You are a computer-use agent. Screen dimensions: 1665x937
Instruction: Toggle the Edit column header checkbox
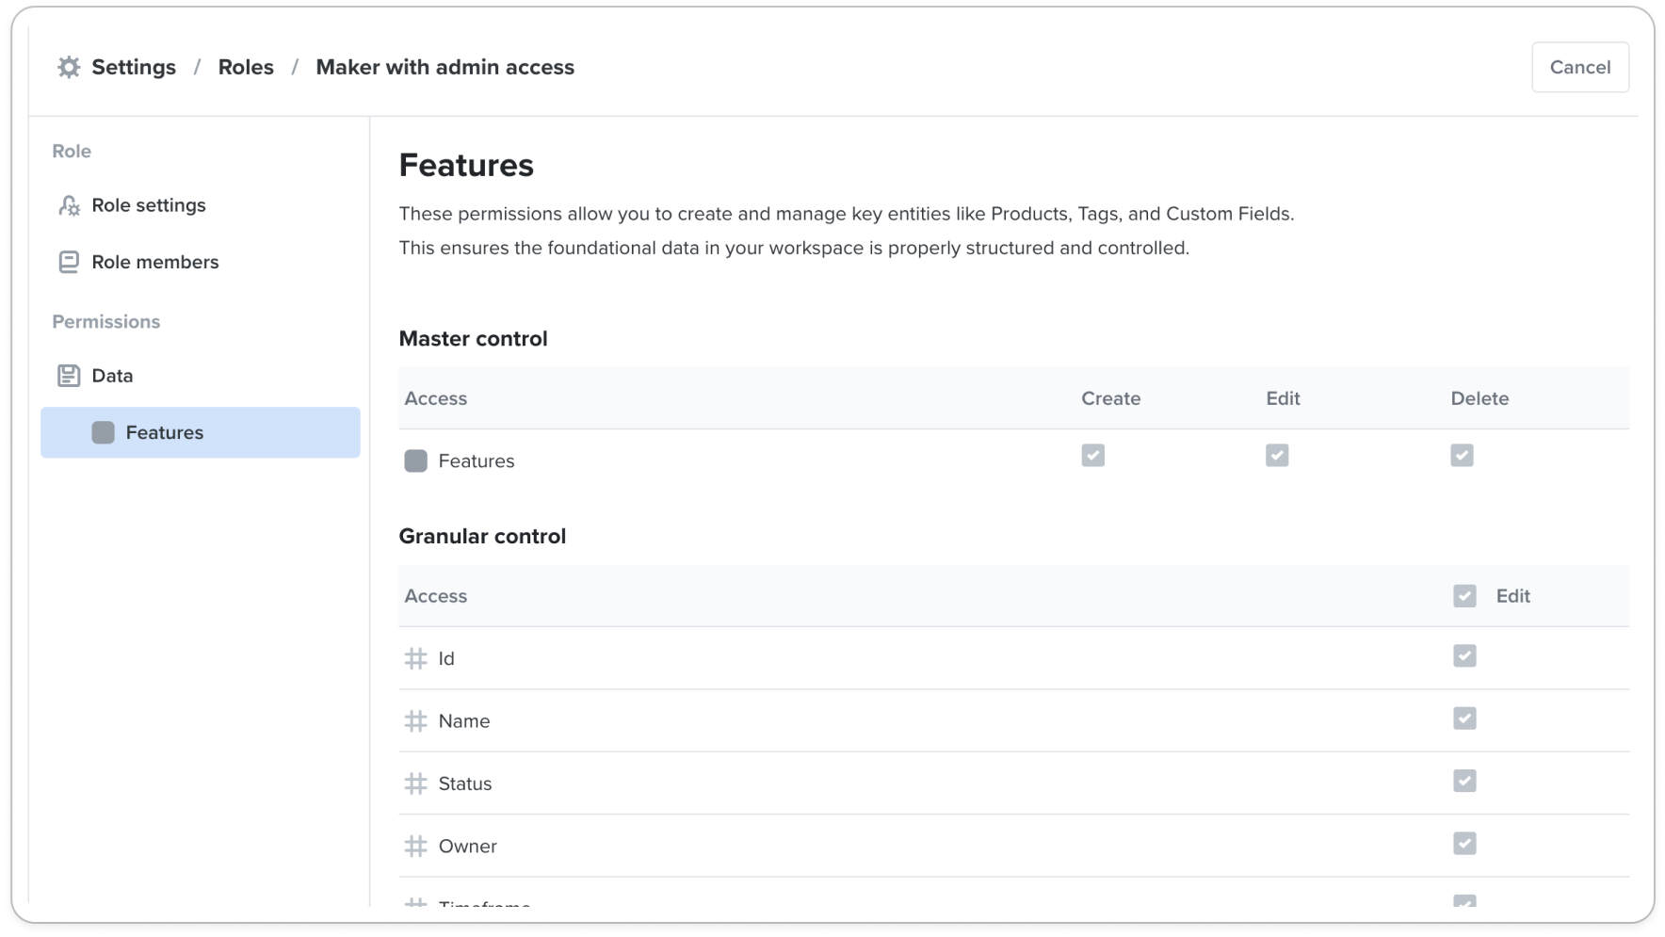coord(1464,596)
